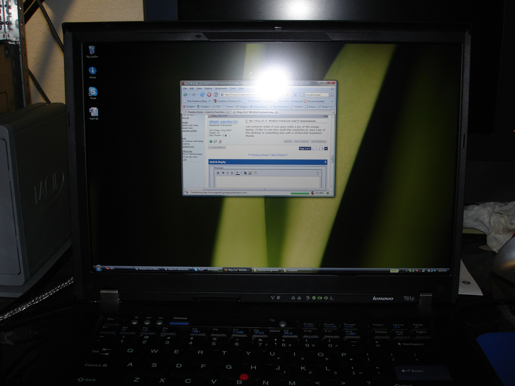Click the search magnifier button

coord(331,95)
